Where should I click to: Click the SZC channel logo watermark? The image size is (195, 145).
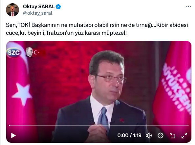(14, 52)
